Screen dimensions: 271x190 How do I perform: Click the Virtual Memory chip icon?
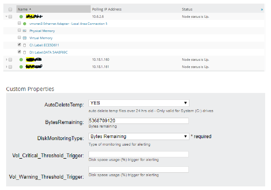point(24,38)
